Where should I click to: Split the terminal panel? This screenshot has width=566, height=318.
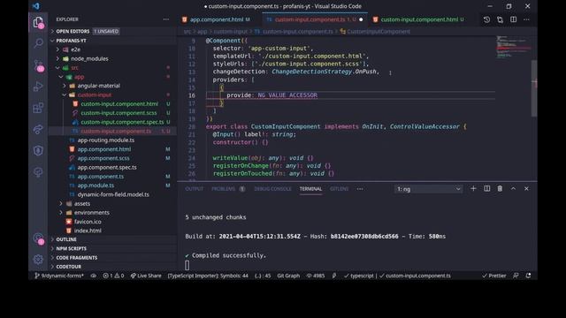pos(487,188)
